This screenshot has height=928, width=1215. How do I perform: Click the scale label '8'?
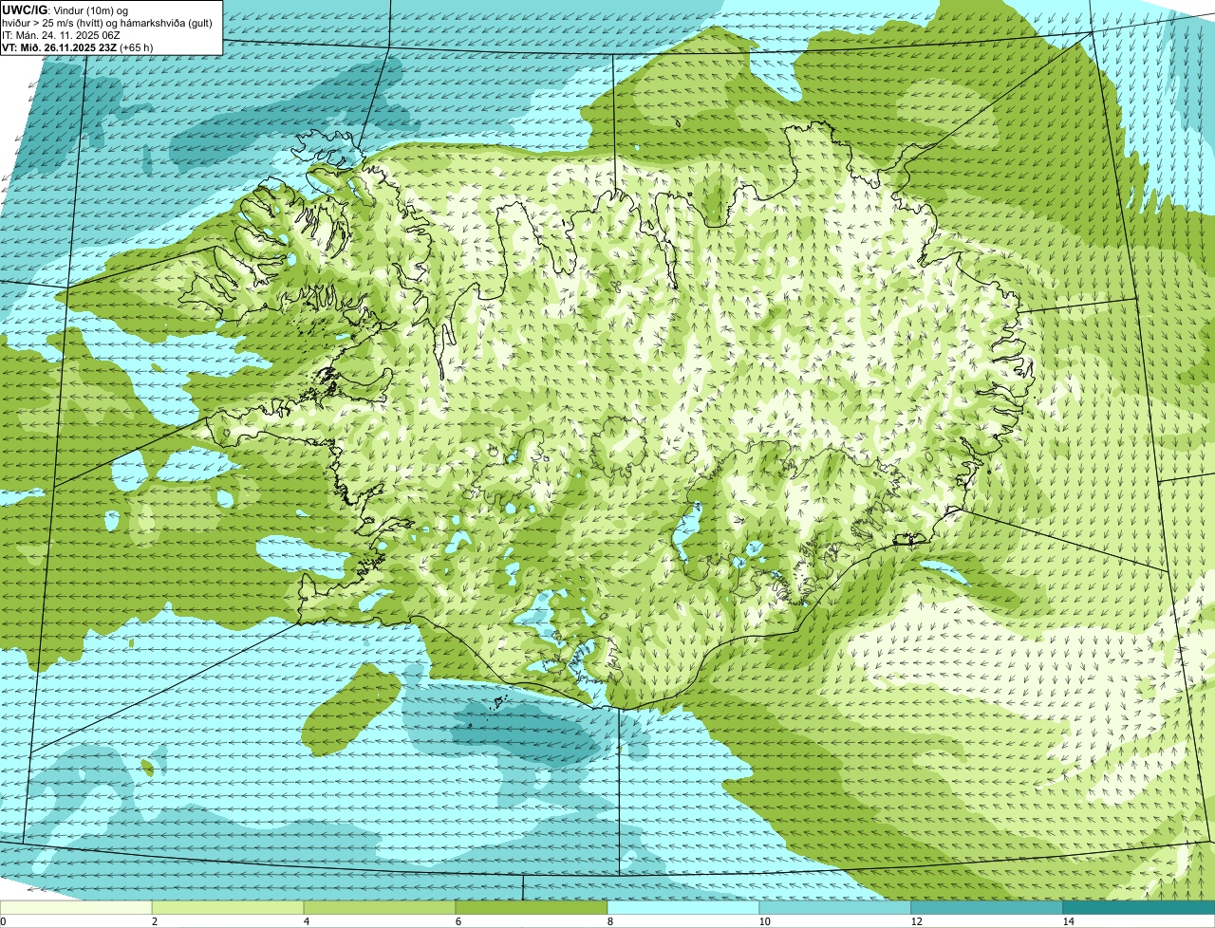click(x=609, y=921)
